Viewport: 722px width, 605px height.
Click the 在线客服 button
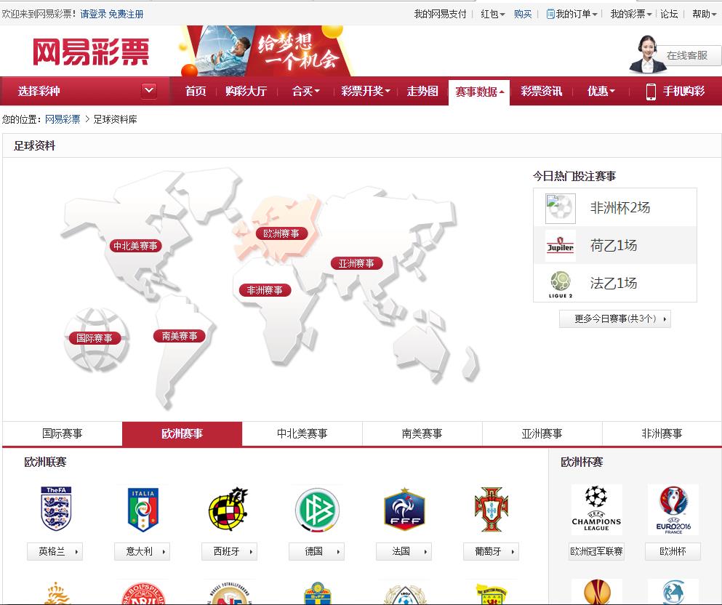coord(687,55)
